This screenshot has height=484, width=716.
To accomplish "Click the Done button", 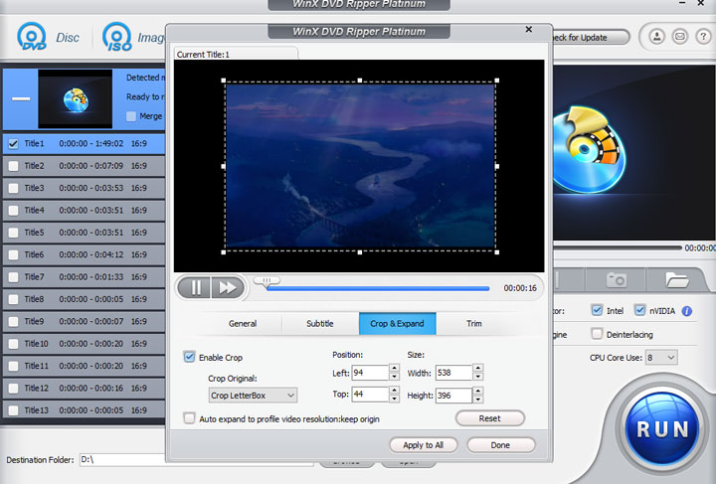I will coord(500,445).
